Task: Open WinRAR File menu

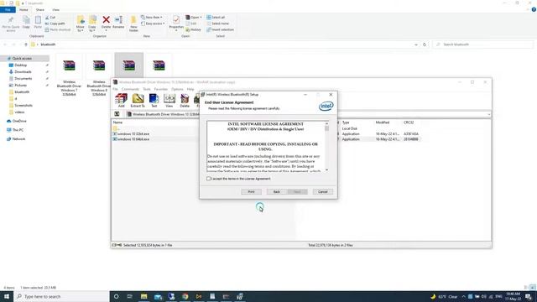Action: pyautogui.click(x=116, y=89)
